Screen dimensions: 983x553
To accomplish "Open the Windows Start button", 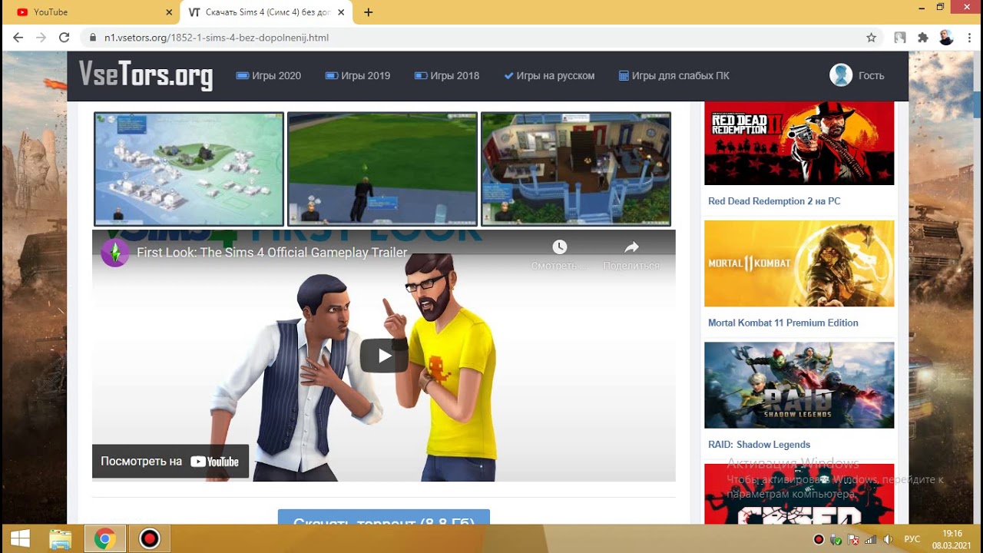I will (x=20, y=539).
